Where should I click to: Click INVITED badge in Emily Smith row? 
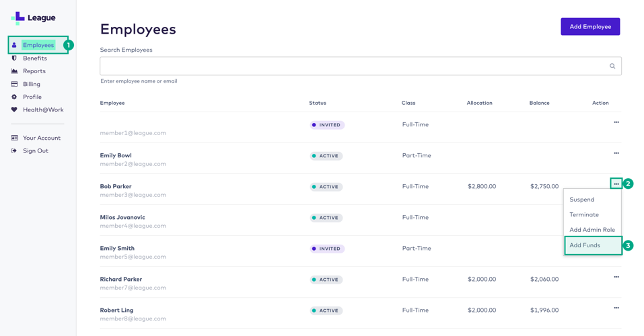pos(327,249)
